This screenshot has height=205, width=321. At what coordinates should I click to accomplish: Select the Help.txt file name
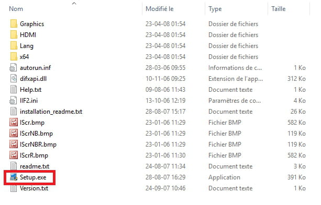(x=31, y=90)
